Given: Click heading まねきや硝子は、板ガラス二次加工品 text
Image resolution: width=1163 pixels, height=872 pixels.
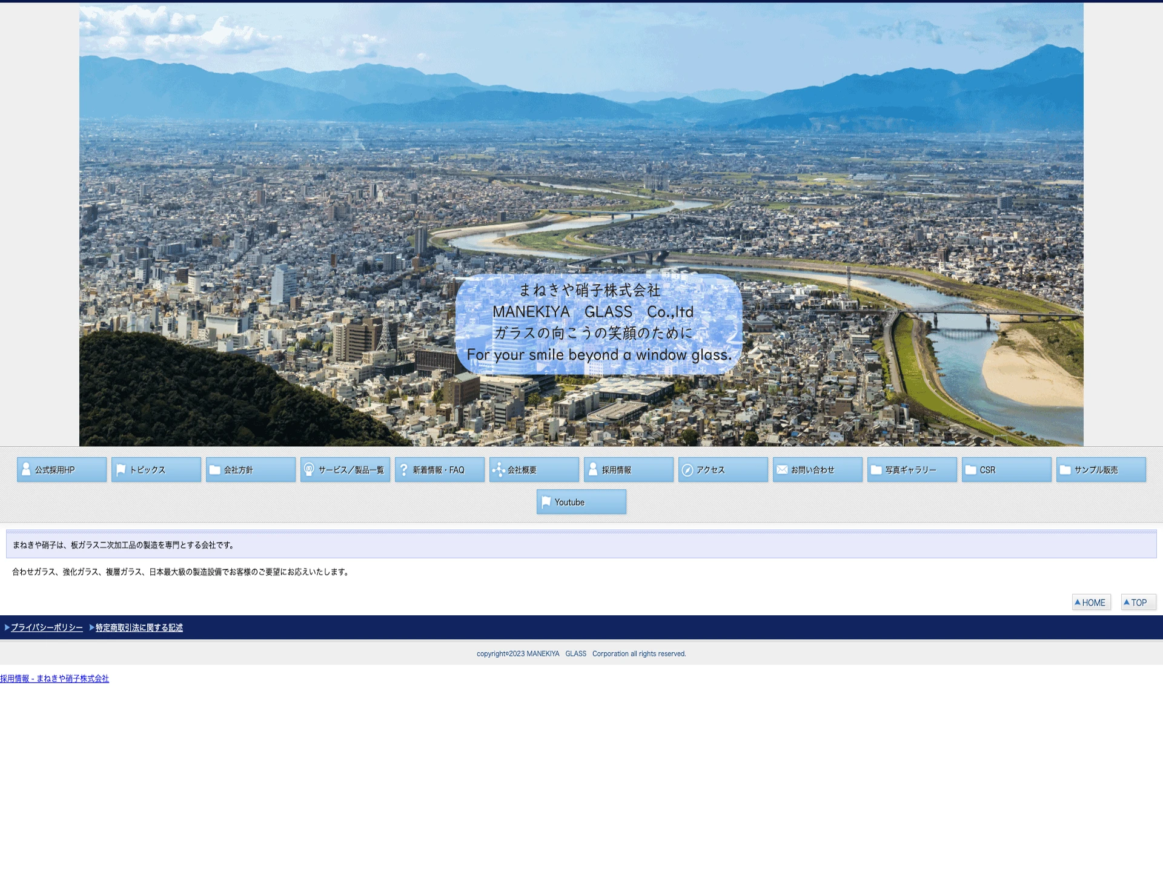Looking at the screenshot, I should pos(124,545).
